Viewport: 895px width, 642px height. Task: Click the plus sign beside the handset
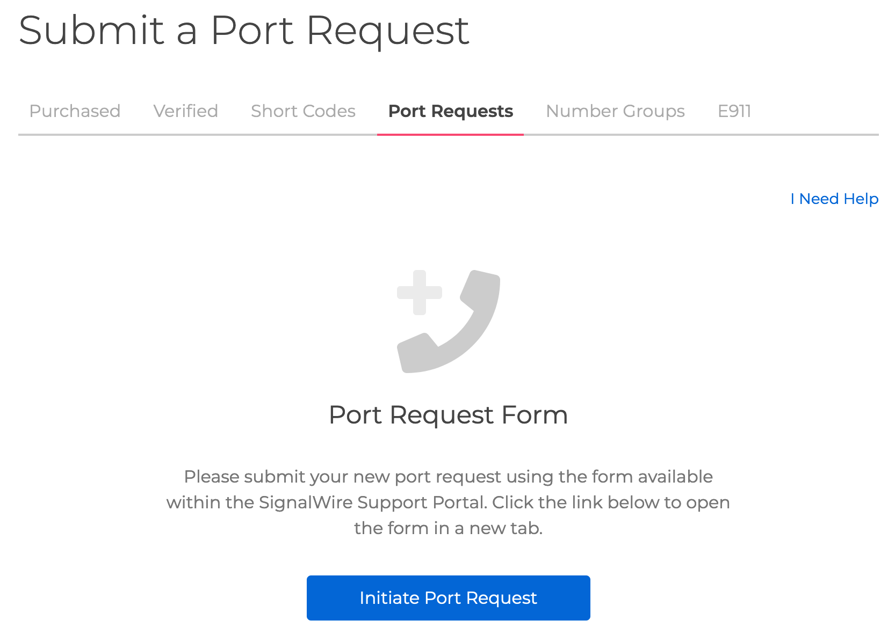click(x=420, y=293)
